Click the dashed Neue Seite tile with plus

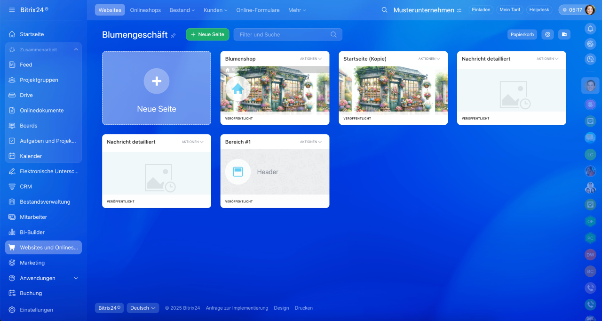[x=157, y=88]
